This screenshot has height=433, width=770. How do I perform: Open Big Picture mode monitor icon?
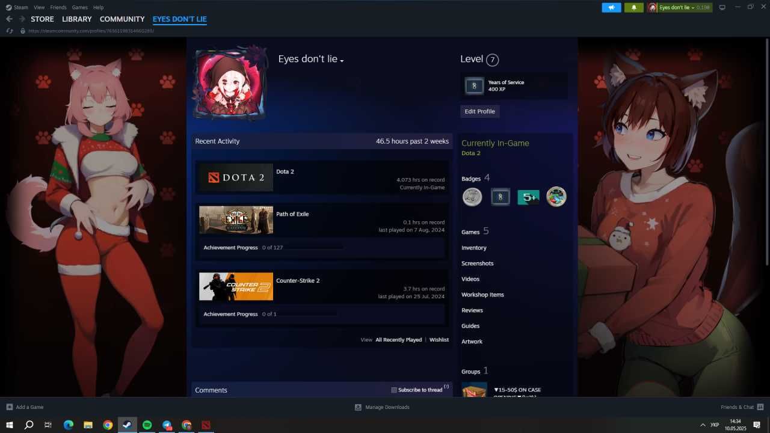(x=722, y=7)
